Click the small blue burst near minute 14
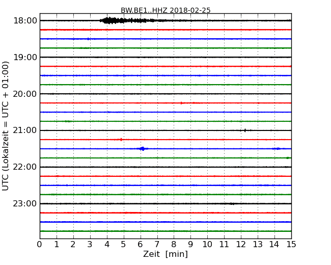This screenshot has width=331, height=265. (277, 149)
